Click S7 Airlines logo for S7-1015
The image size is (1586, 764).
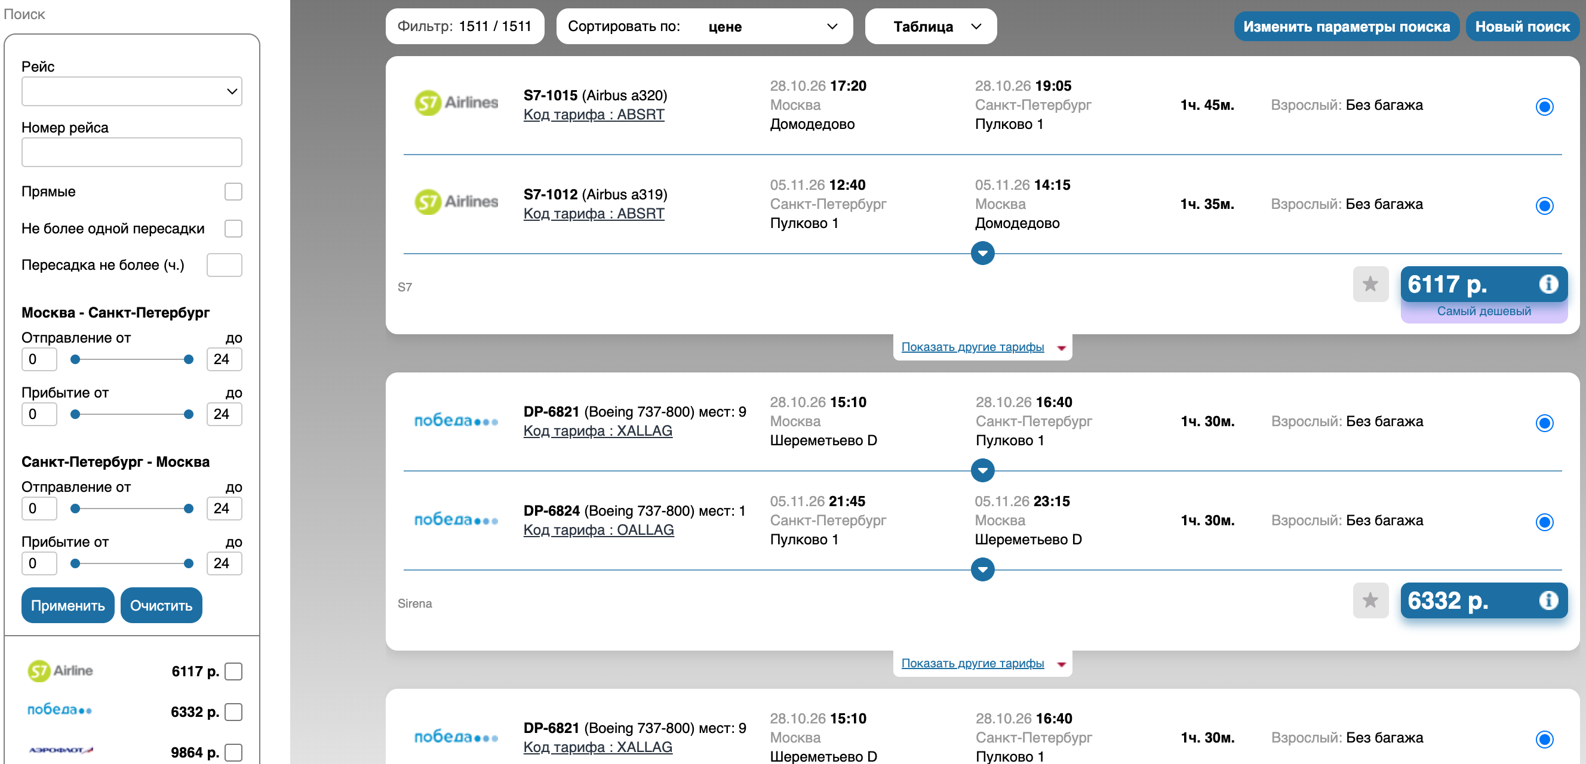[456, 103]
